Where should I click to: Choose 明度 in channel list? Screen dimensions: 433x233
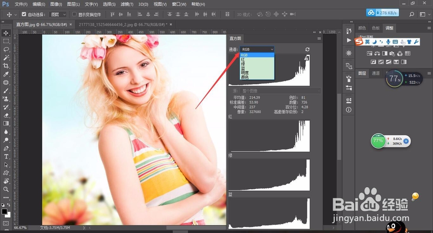[x=257, y=73]
